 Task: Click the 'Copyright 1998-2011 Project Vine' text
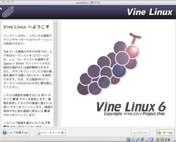(x=135, y=114)
